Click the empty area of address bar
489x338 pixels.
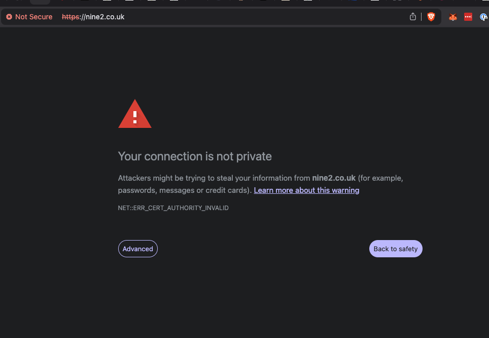(x=264, y=17)
